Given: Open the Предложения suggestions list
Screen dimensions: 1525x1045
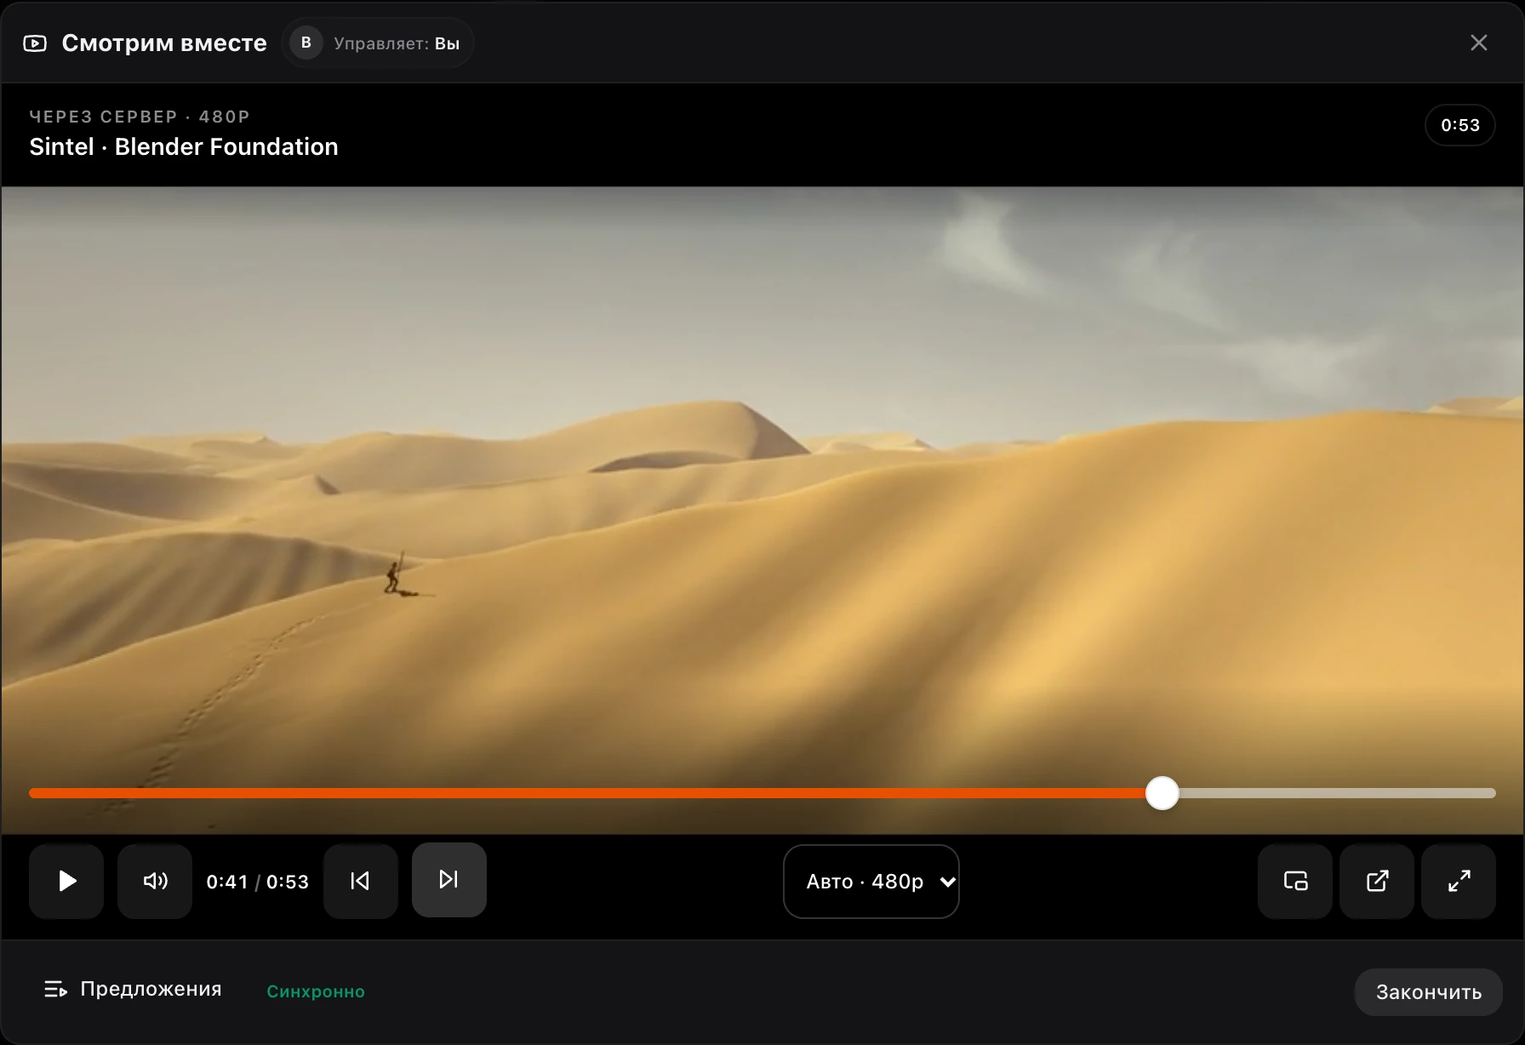Looking at the screenshot, I should coord(133,989).
